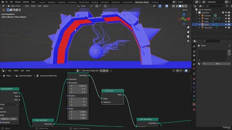This screenshot has width=232, height=130.
Task: Expand the Cube item in outliner
Action: 199,18
